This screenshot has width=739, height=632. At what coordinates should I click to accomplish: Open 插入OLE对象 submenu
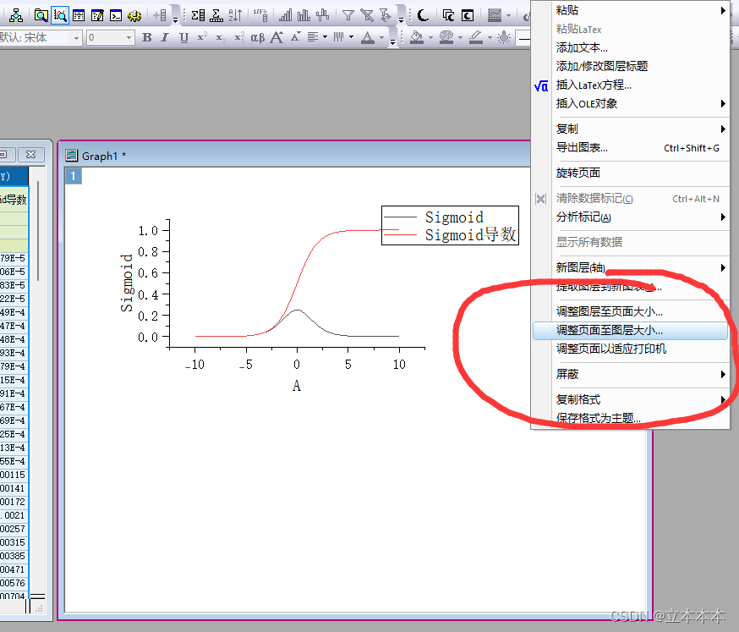pyautogui.click(x=631, y=104)
